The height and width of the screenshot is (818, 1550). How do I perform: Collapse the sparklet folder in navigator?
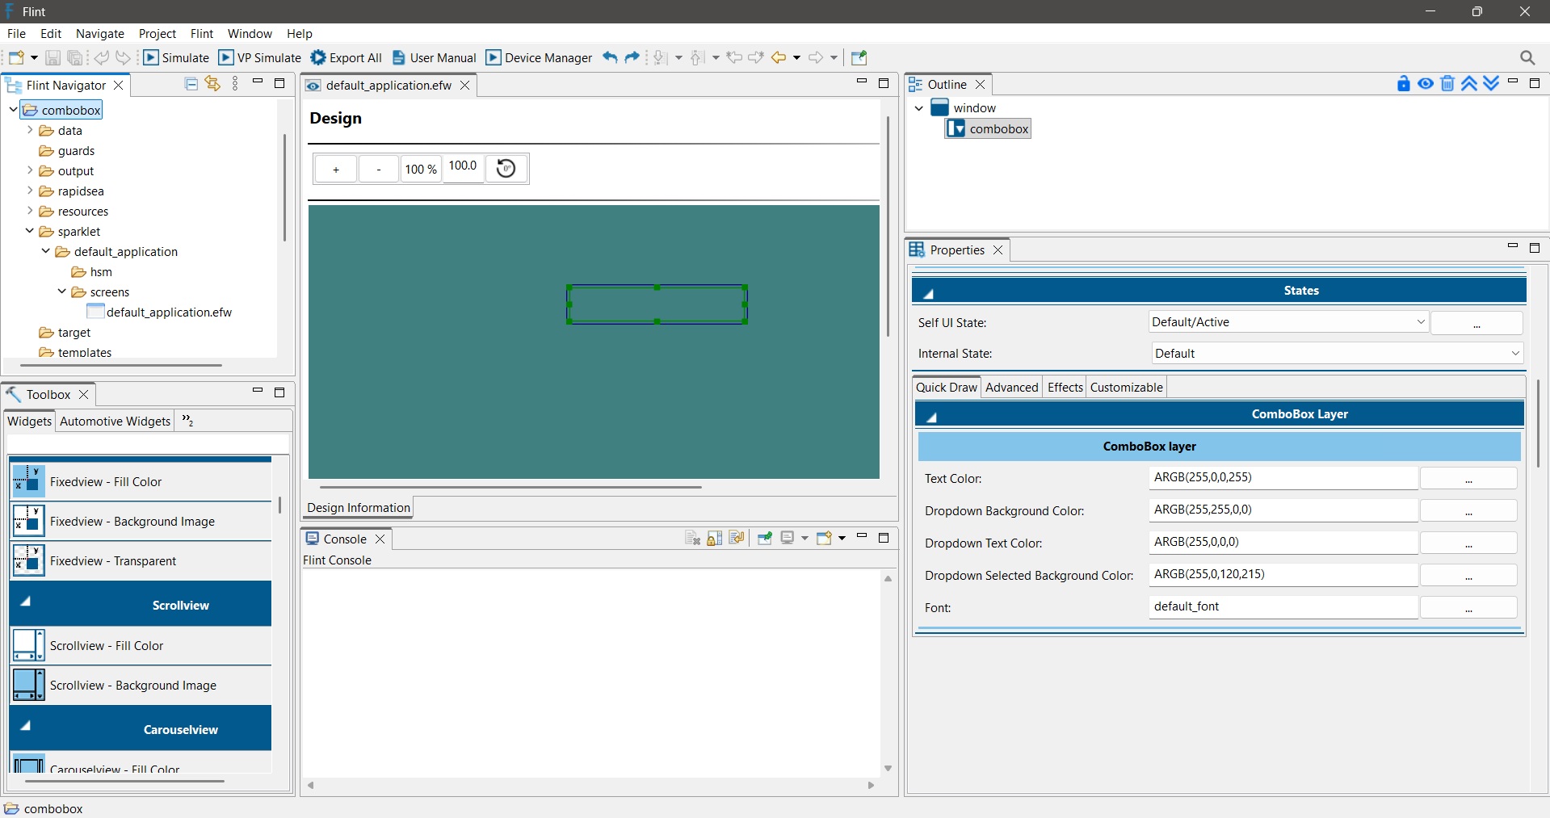[x=30, y=231]
